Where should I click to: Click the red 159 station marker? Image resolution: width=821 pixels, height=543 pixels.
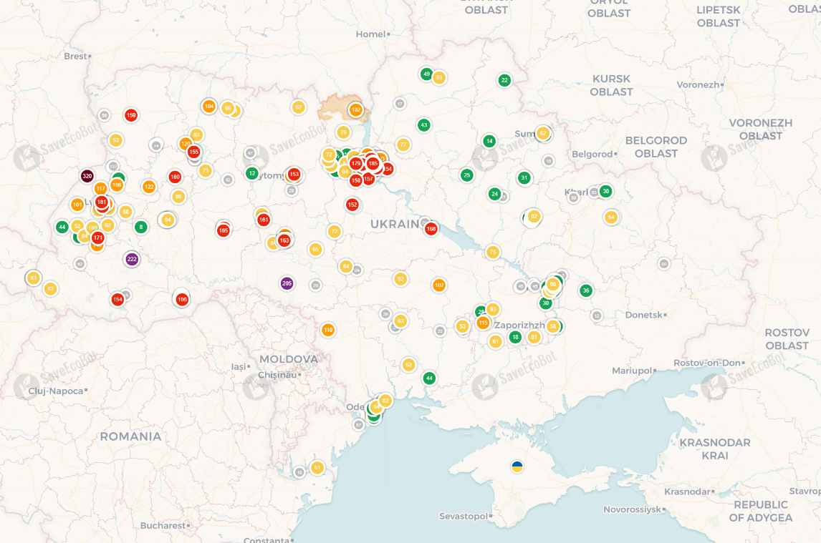[131, 115]
